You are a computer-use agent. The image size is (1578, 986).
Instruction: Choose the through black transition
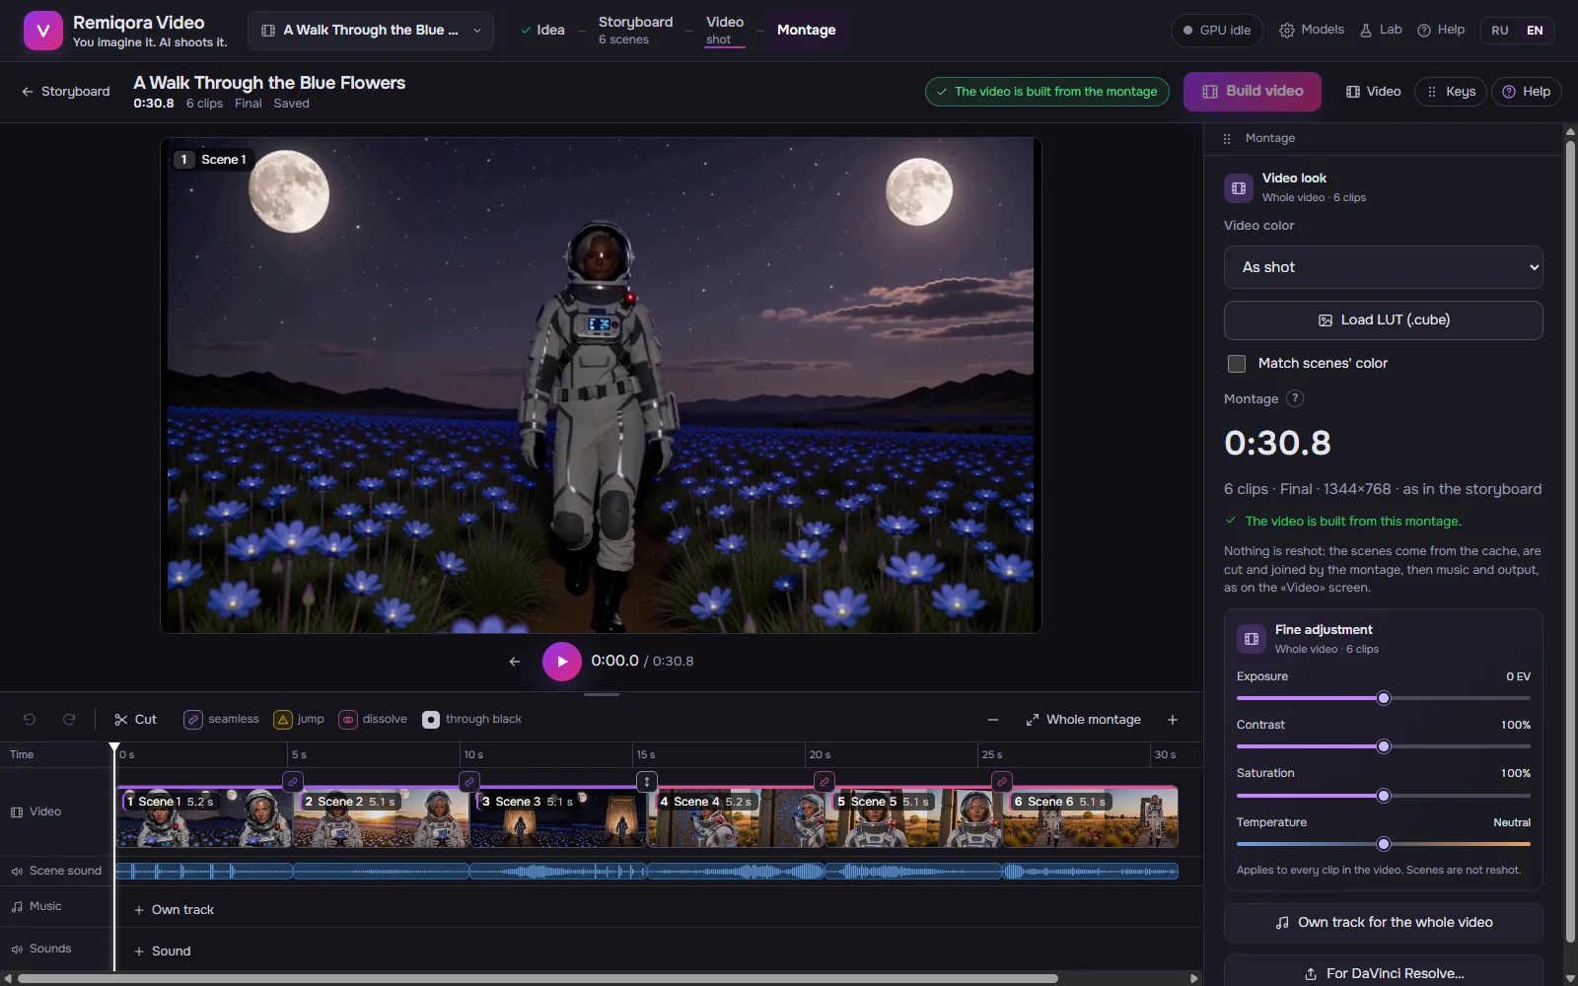point(471,720)
